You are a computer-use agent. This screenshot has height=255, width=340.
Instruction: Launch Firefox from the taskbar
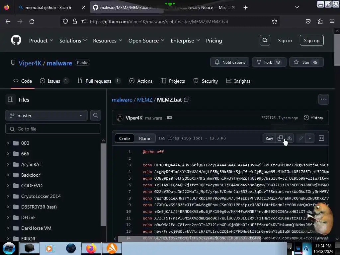91,248
